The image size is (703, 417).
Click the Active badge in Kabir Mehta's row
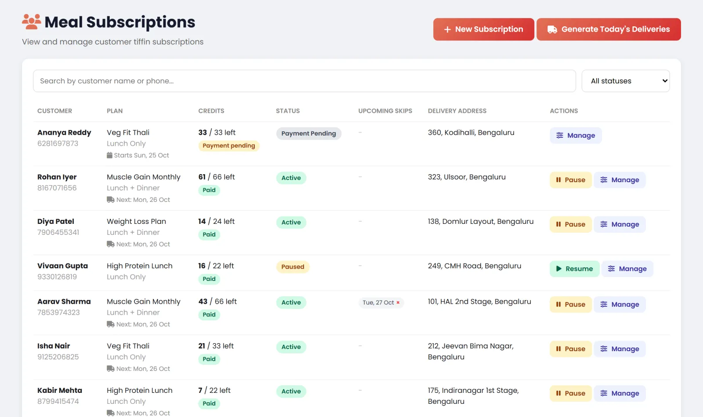click(291, 392)
